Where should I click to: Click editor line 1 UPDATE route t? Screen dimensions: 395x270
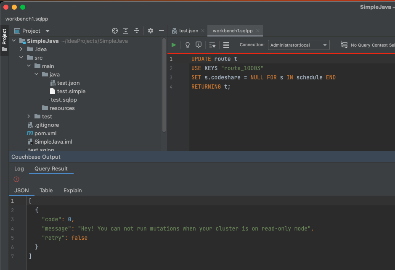point(214,59)
